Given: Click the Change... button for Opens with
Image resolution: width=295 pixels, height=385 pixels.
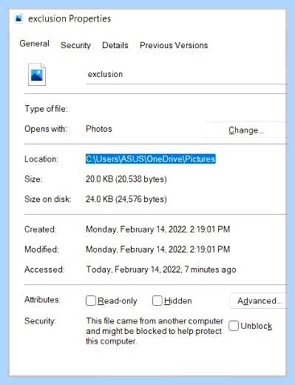Looking at the screenshot, I should pyautogui.click(x=246, y=130).
